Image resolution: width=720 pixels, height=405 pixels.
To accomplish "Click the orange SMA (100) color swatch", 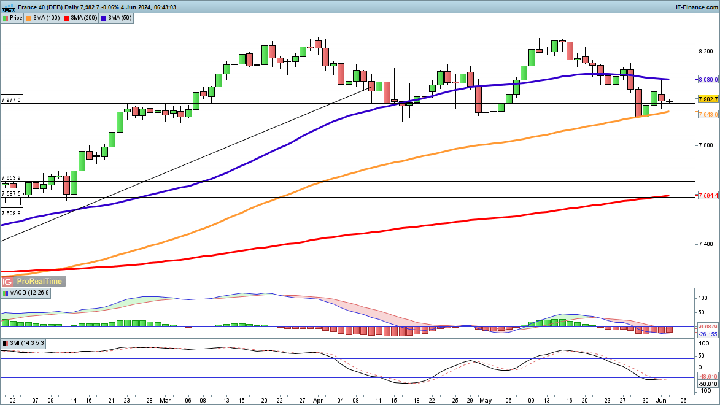I will click(29, 18).
